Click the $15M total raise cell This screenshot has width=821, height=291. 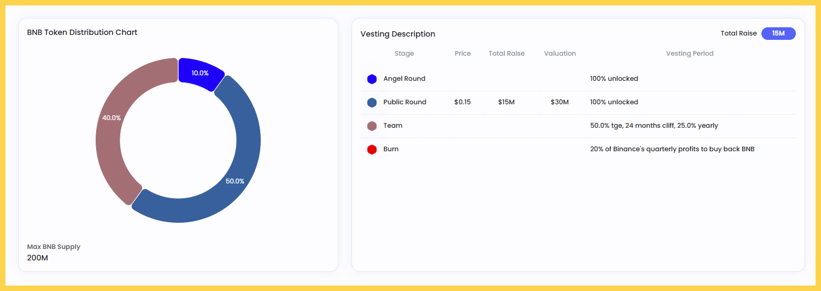click(506, 102)
